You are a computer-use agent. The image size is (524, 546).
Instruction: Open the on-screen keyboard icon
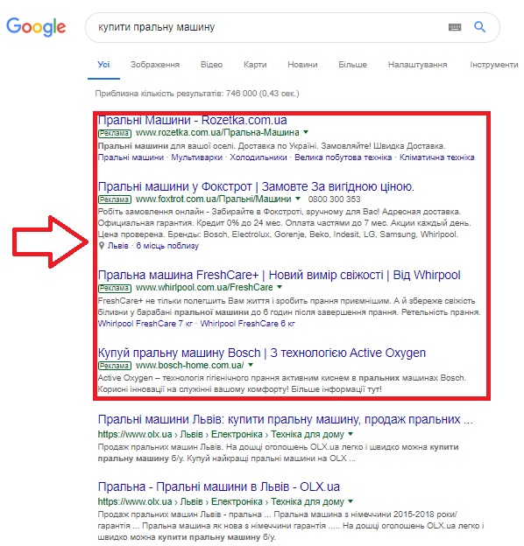455,27
